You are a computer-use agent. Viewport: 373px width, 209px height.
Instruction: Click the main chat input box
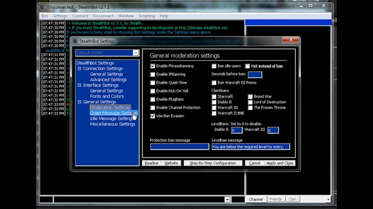tap(139, 199)
